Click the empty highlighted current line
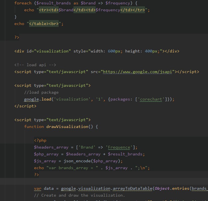The image size is (208, 201). coord(104,182)
